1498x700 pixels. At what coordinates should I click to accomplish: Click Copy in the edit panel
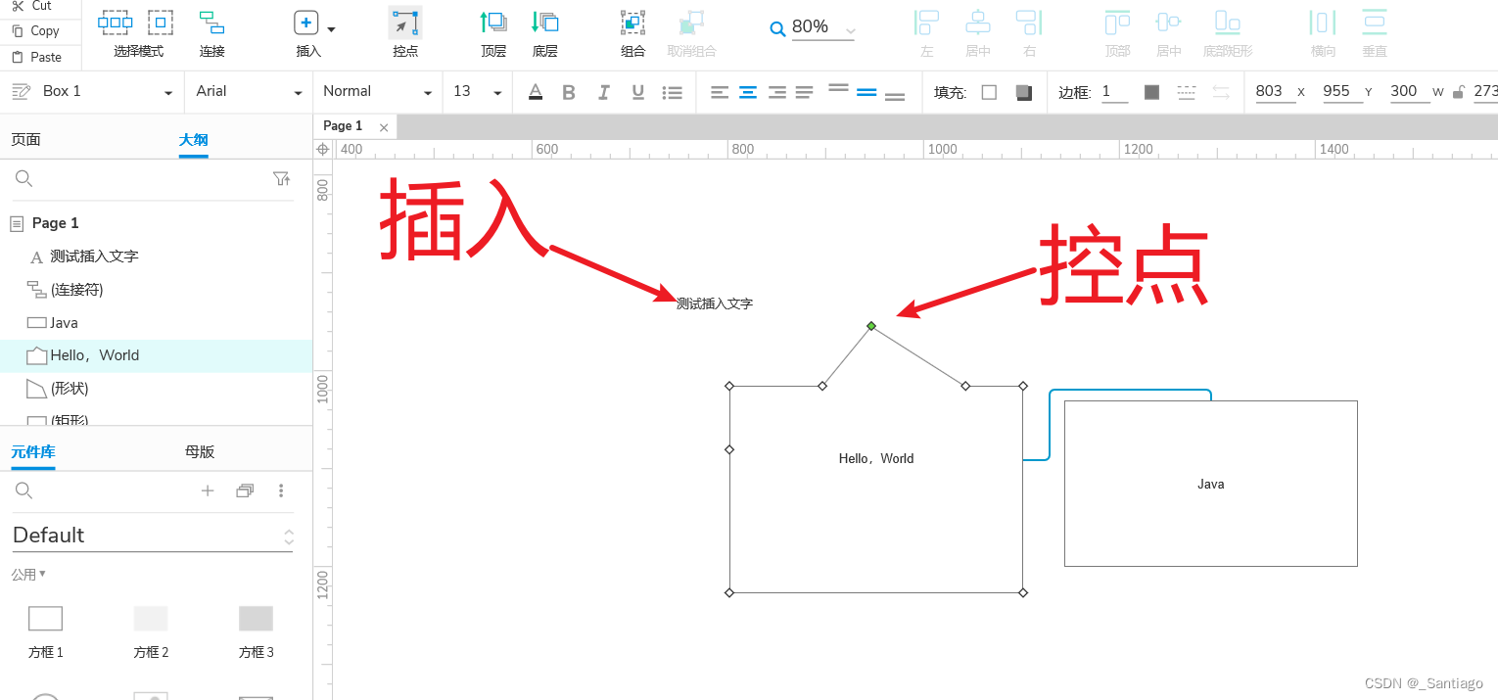(39, 30)
